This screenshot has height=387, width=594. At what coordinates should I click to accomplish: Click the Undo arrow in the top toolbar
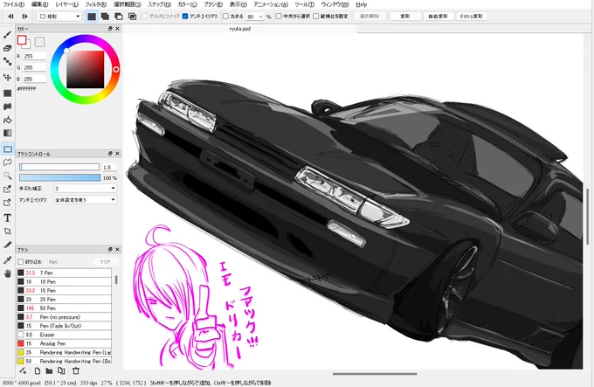tap(10, 17)
